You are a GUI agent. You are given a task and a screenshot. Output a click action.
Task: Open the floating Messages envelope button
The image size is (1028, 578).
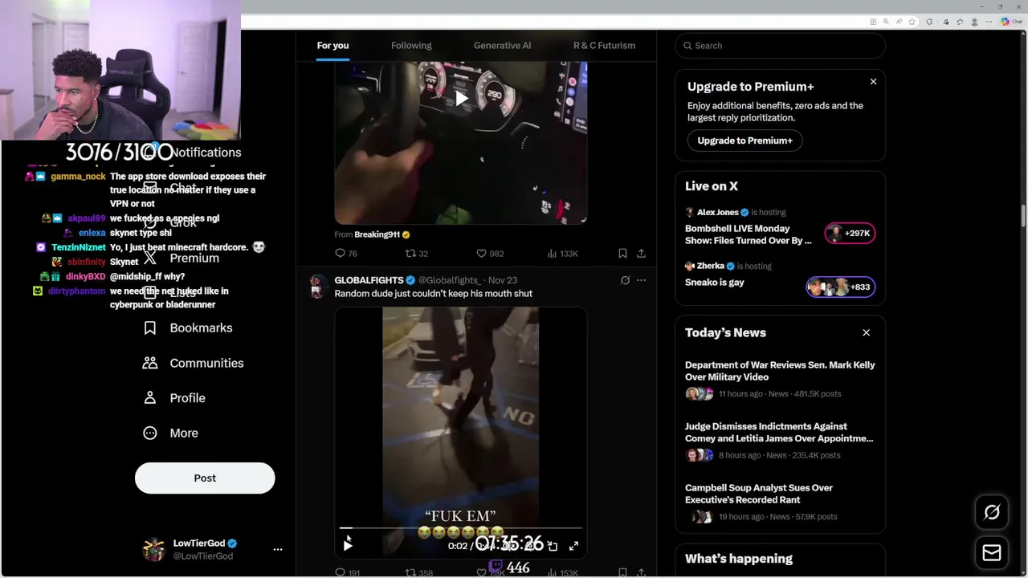[992, 553]
